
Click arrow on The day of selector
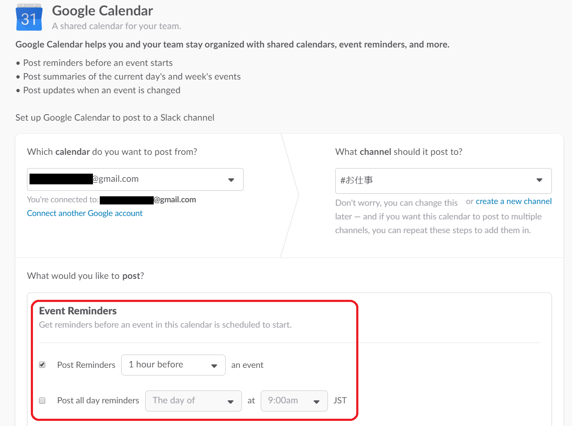[230, 402]
